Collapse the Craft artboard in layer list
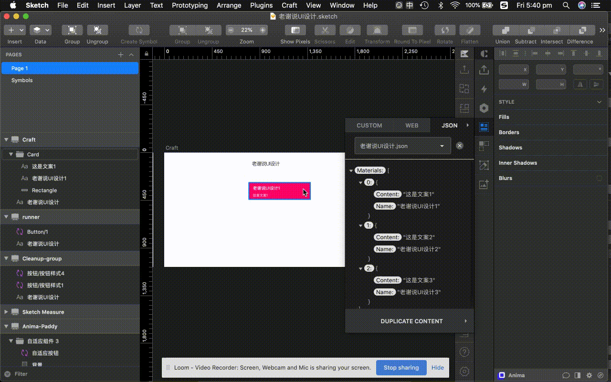Viewport: 611px width, 382px height. click(6, 139)
